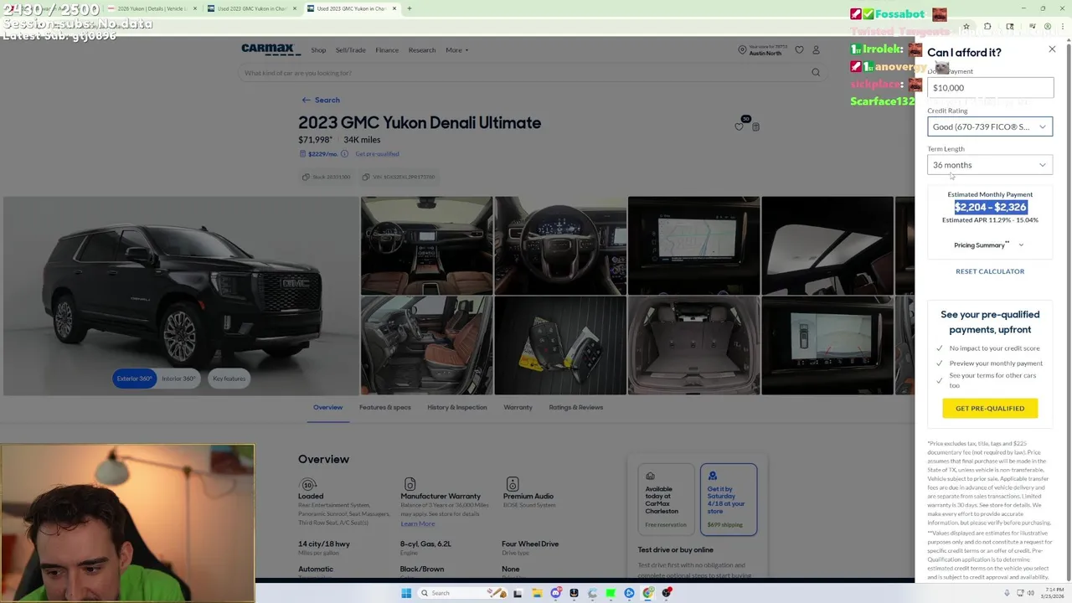Image resolution: width=1072 pixels, height=603 pixels.
Task: Click the Learn More warranty link
Action: pos(417,524)
